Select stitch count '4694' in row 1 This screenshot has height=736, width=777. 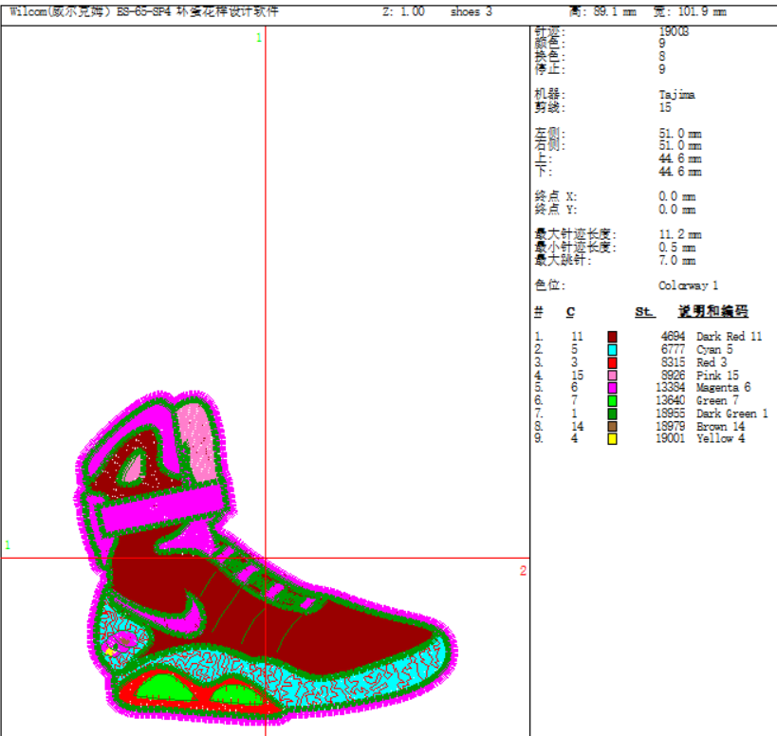point(673,337)
